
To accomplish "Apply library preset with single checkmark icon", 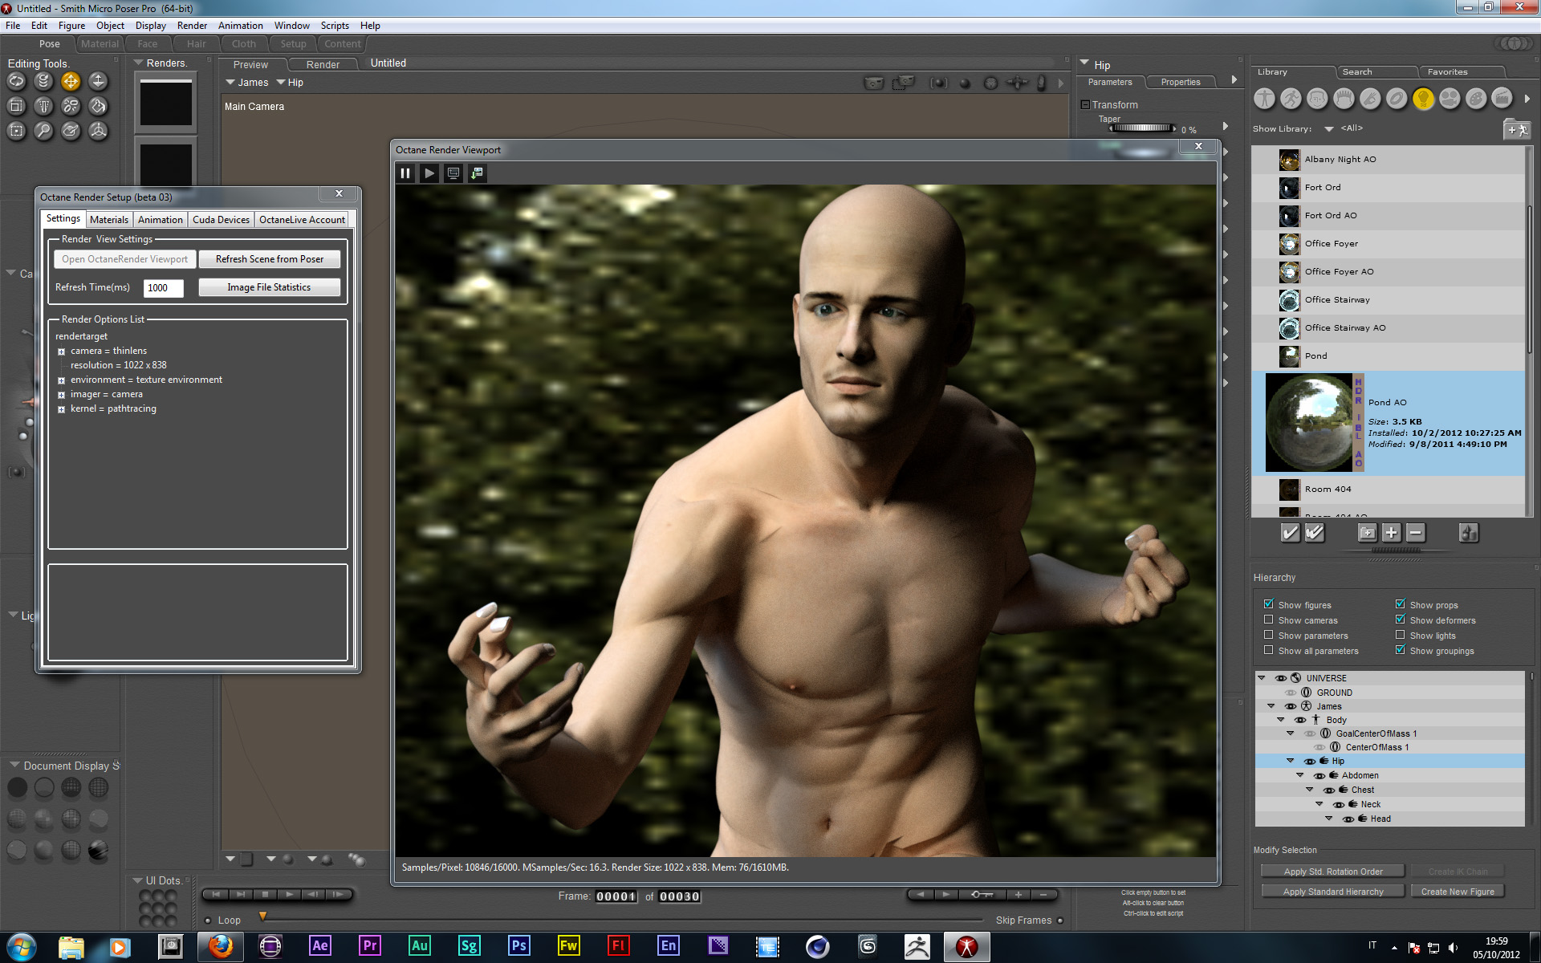I will [x=1289, y=533].
